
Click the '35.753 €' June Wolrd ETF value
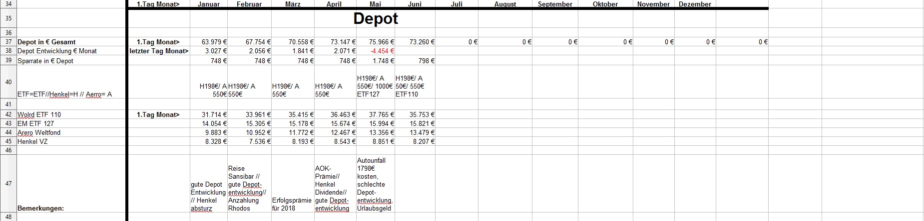tap(415, 114)
